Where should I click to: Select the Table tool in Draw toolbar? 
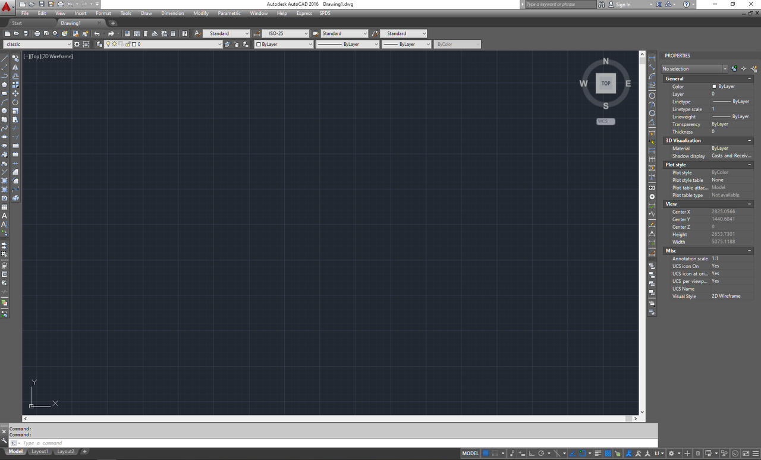(4, 207)
